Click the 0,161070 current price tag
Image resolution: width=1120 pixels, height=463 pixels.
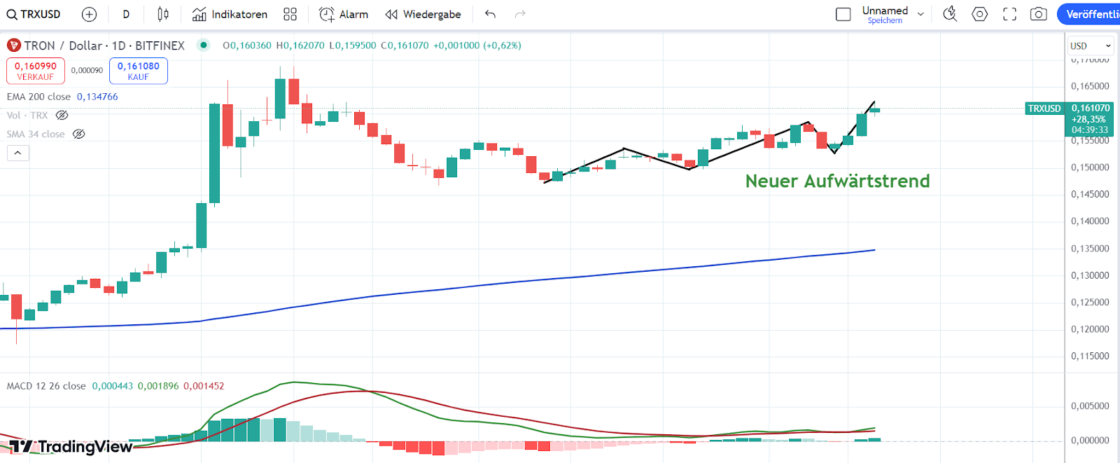[x=1090, y=108]
